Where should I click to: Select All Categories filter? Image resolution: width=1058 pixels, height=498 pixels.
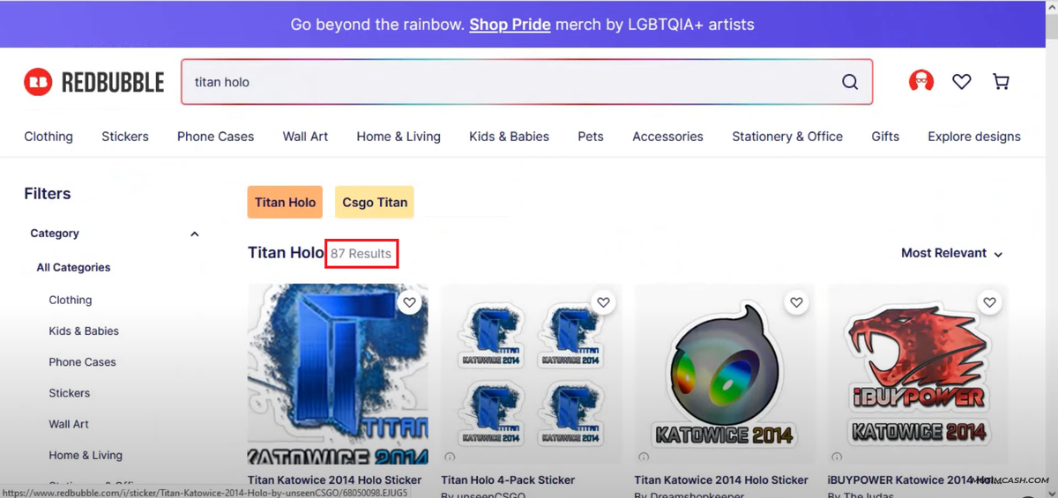coord(73,268)
